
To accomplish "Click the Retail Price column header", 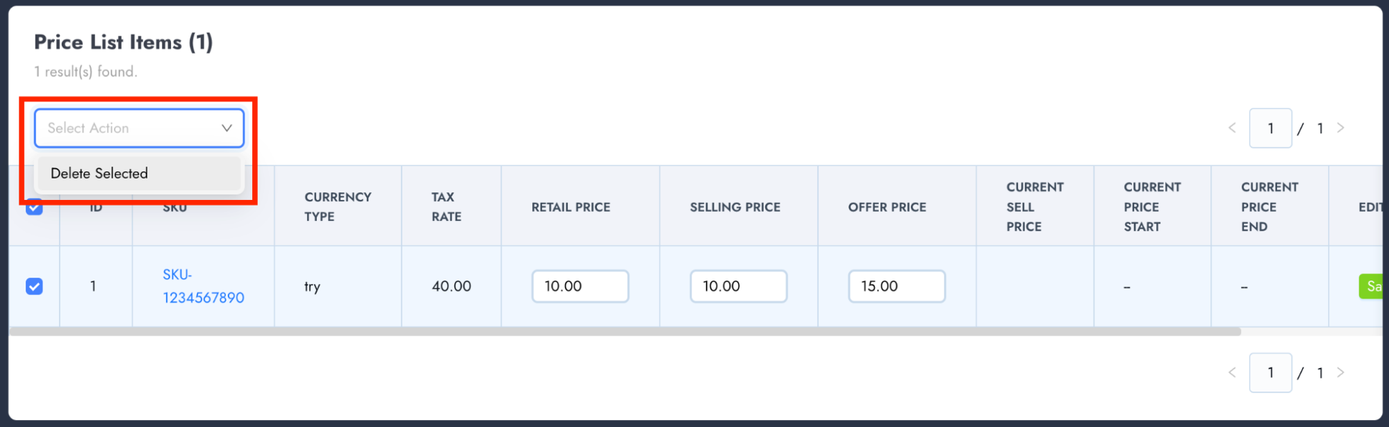I will click(570, 207).
